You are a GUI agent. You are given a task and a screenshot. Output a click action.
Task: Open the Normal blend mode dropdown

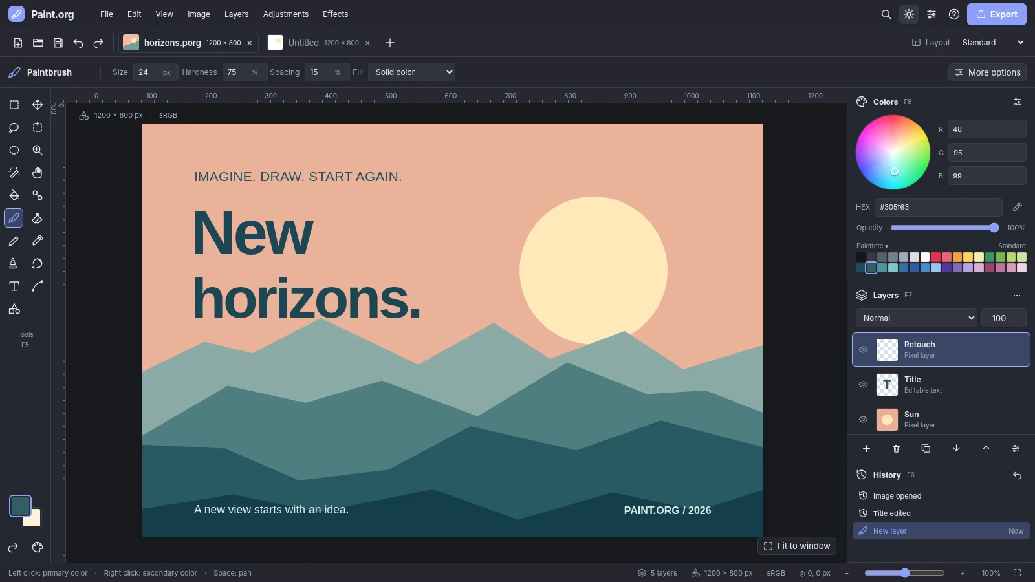click(x=916, y=318)
